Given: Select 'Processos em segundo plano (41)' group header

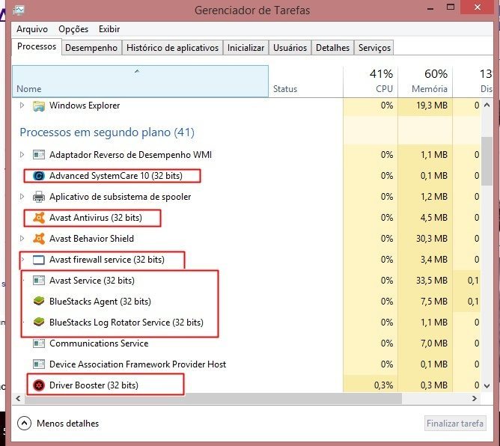Looking at the screenshot, I should (107, 132).
